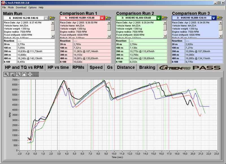Click Comparison Run 1 Fixed shiftpoint: 6500 RPM
Viewport: 226px width, 164px height.
(x=74, y=35)
